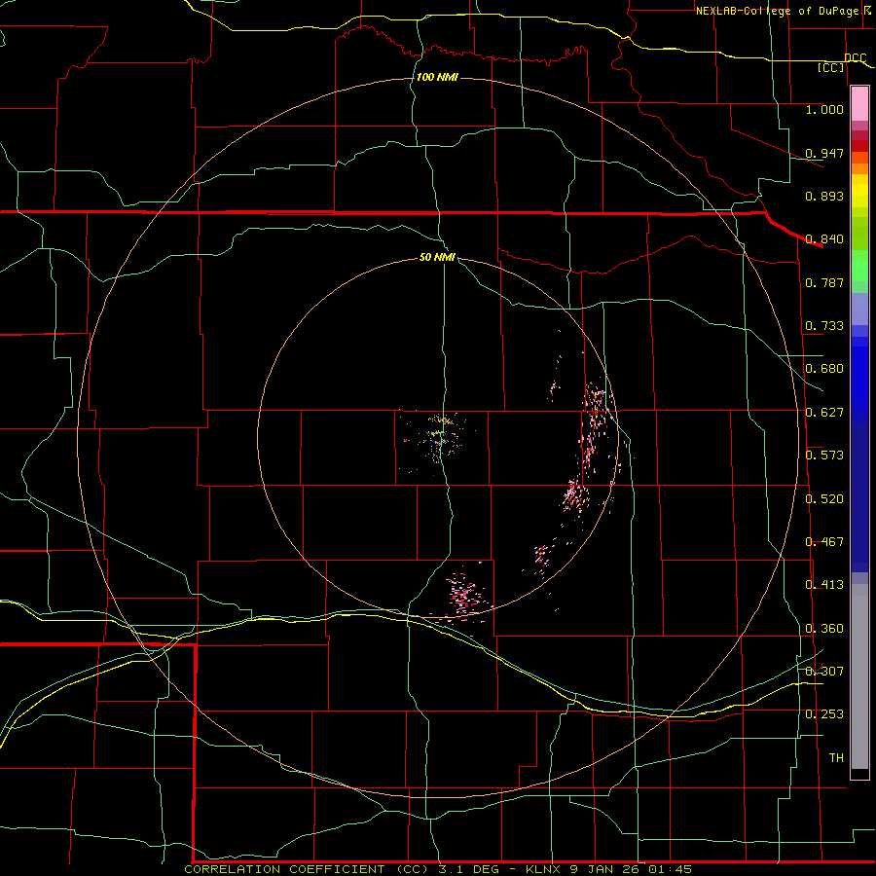Screen dimensions: 876x876
Task: Click the bright green color bar segment
Action: pos(859,266)
